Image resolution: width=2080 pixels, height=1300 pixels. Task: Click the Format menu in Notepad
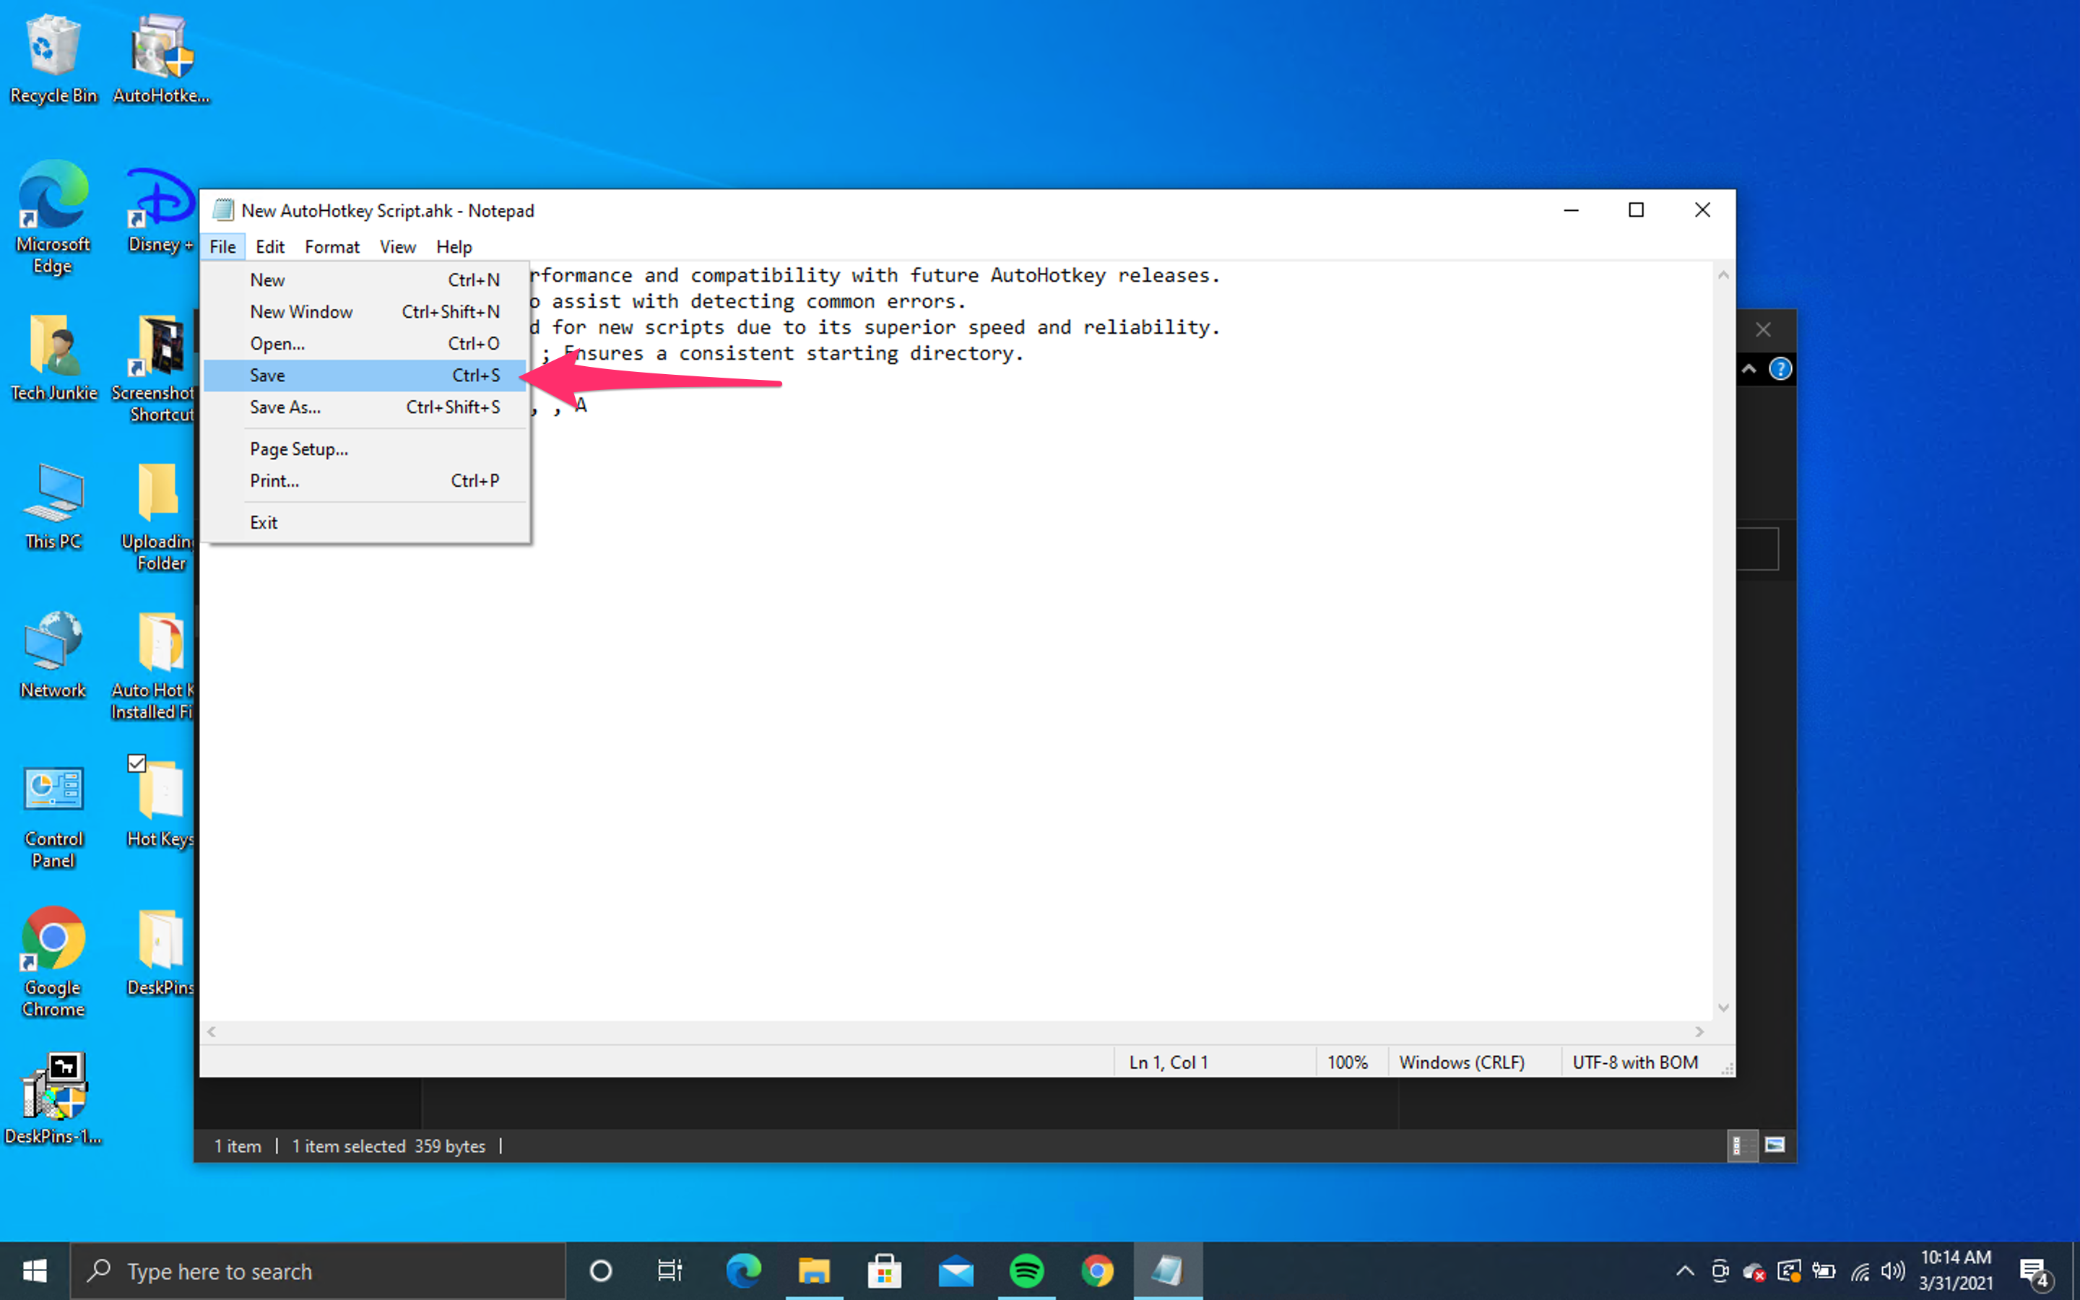(331, 246)
